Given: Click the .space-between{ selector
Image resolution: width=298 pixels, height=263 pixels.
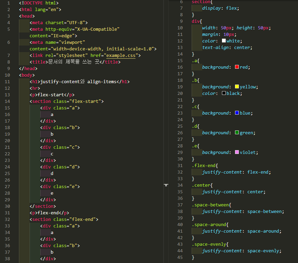Looking at the screenshot, I should 212,205.
